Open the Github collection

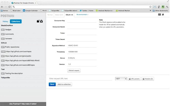pos(4,43)
